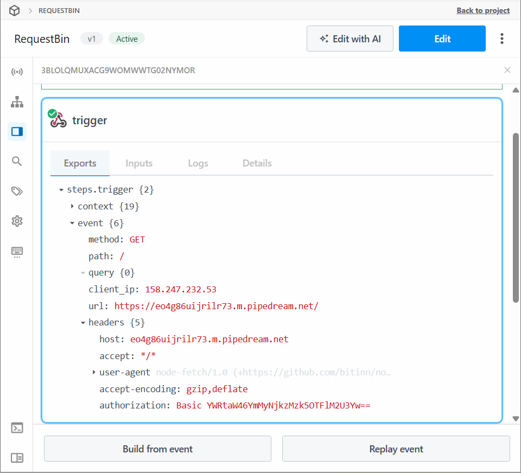Open settings gear icon in sidebar
This screenshot has height=473, width=521.
[17, 221]
